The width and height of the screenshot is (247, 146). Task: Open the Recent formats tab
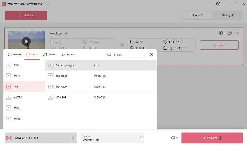(14, 55)
